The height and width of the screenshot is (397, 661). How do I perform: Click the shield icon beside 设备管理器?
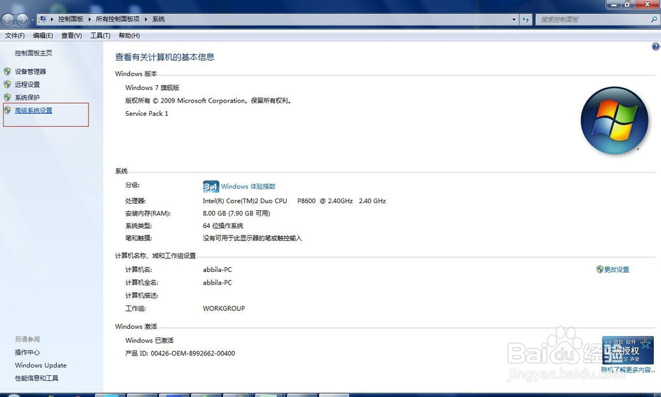[x=7, y=71]
